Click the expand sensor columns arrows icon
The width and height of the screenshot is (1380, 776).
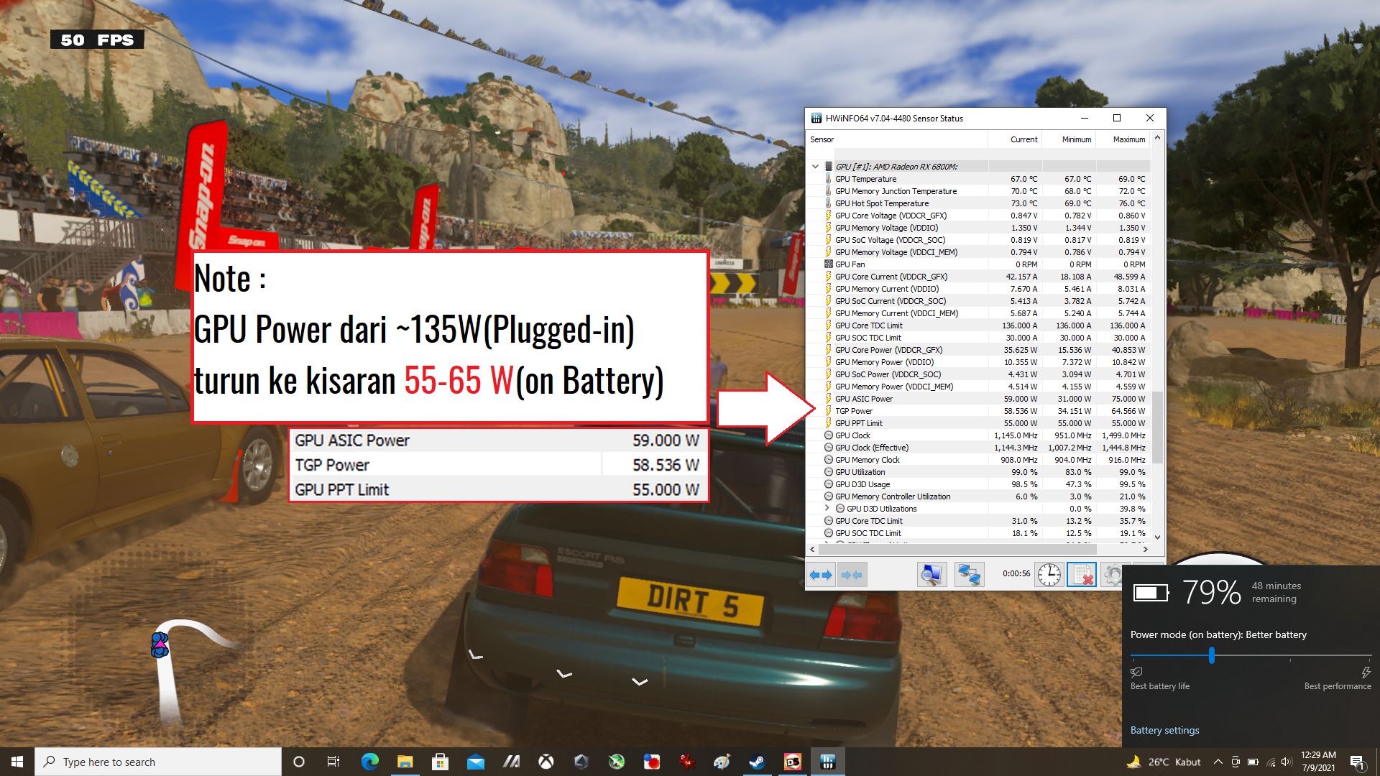click(821, 575)
